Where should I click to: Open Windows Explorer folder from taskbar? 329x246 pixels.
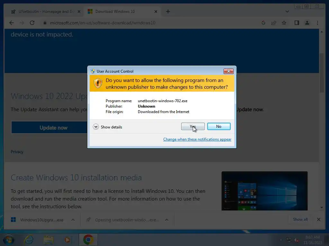tap(49, 240)
